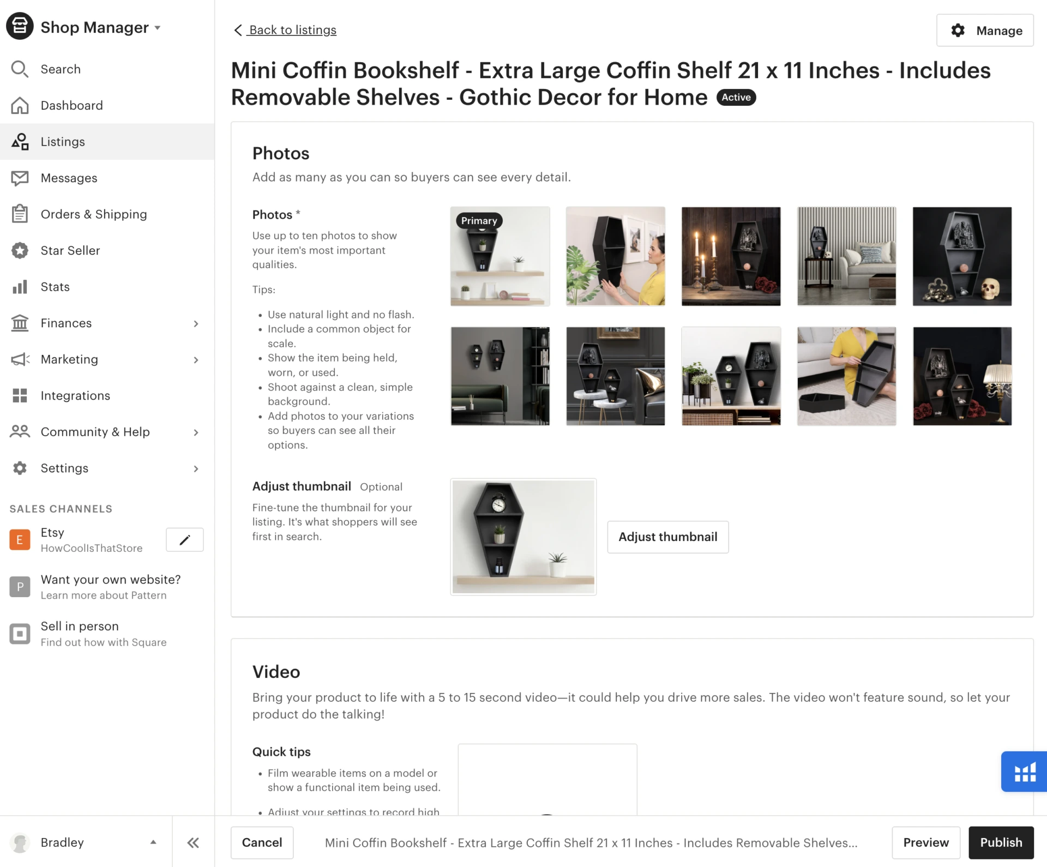Viewport: 1047px width, 867px height.
Task: Click the Etsy channel pencil edit icon
Action: 184,540
